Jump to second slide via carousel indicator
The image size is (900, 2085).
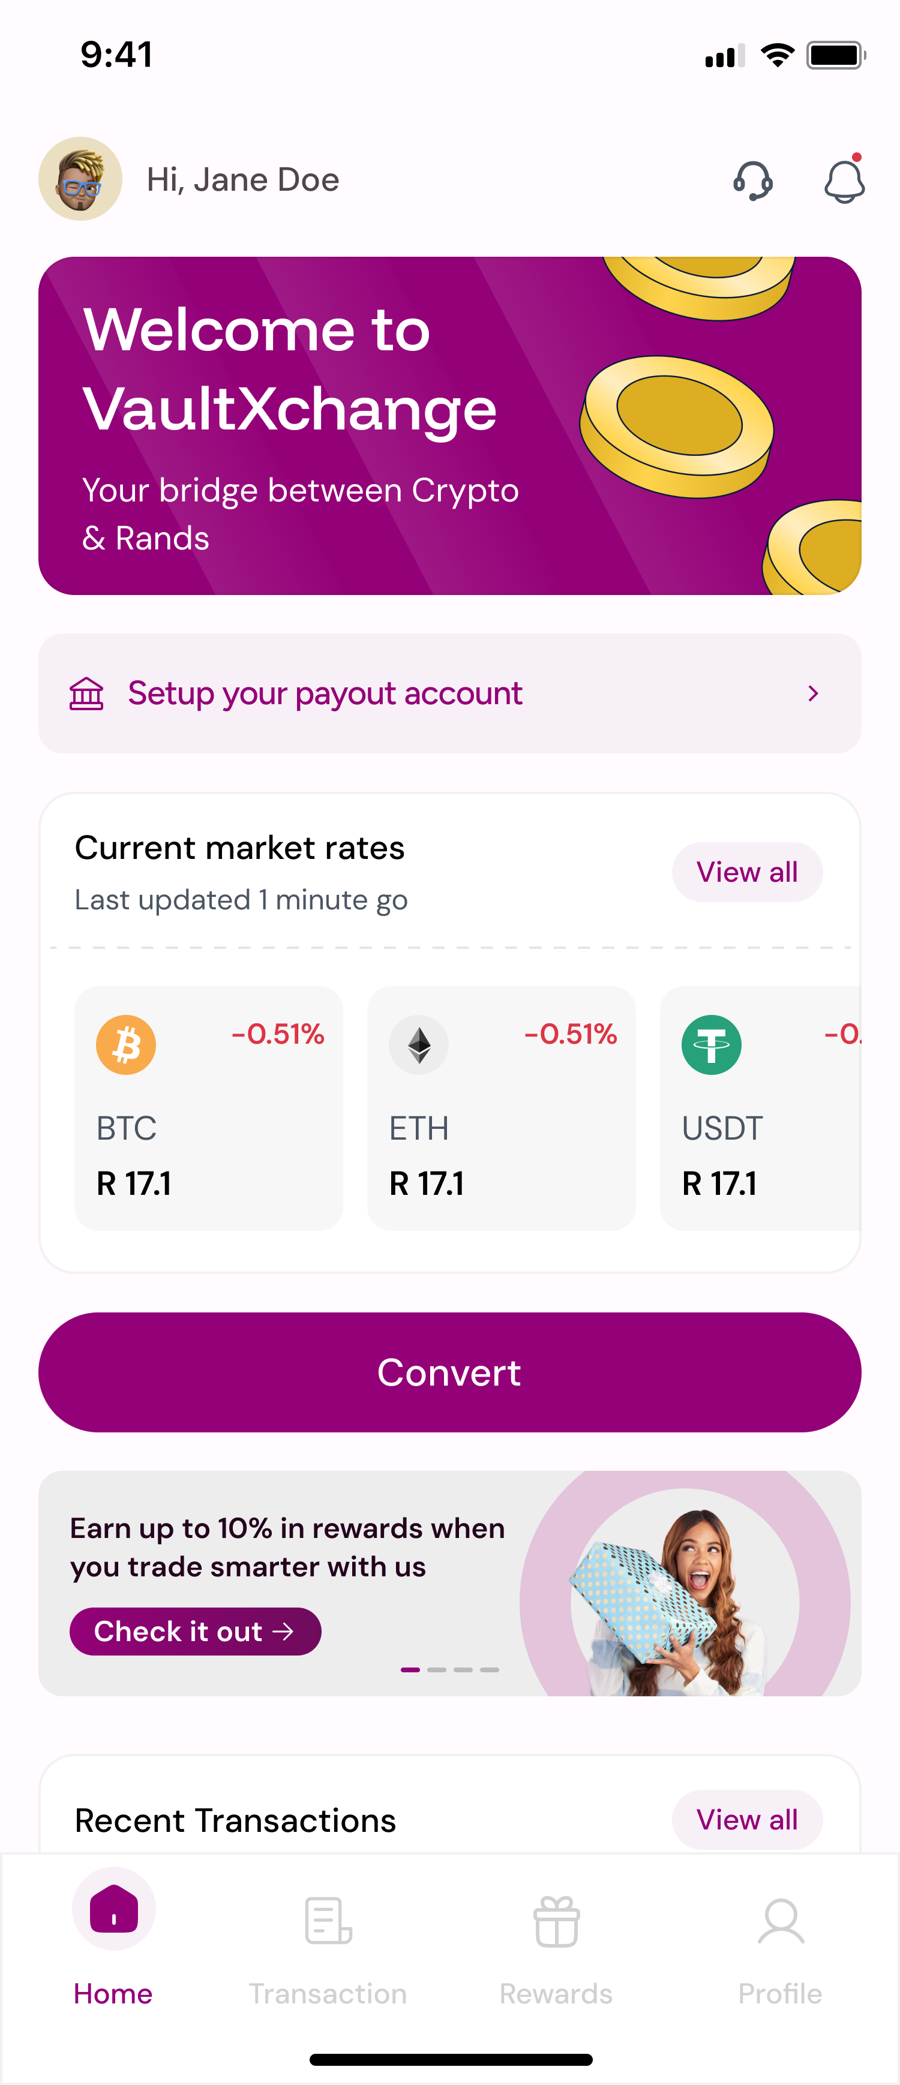point(437,1670)
